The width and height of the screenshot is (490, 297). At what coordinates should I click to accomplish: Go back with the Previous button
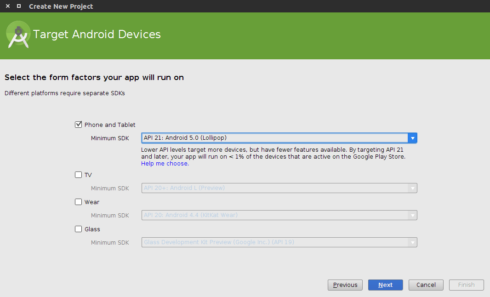(x=345, y=285)
